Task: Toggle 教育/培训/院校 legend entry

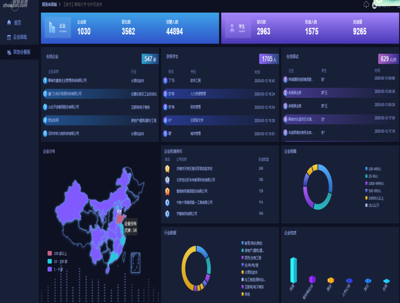Action: [x=253, y=243]
